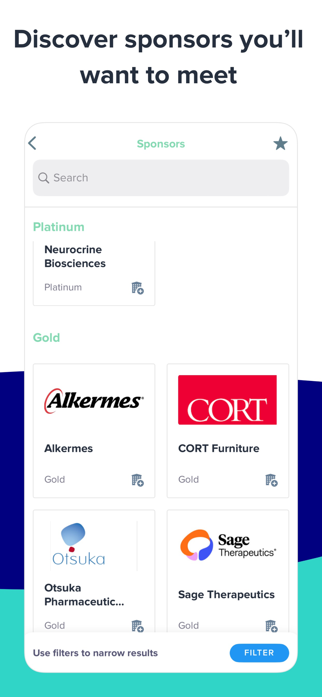Open the Alkermes logo image
This screenshot has width=322, height=697.
pyautogui.click(x=94, y=401)
